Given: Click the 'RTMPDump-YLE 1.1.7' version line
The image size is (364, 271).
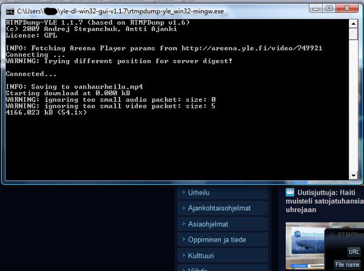Looking at the screenshot, I should (98, 22).
